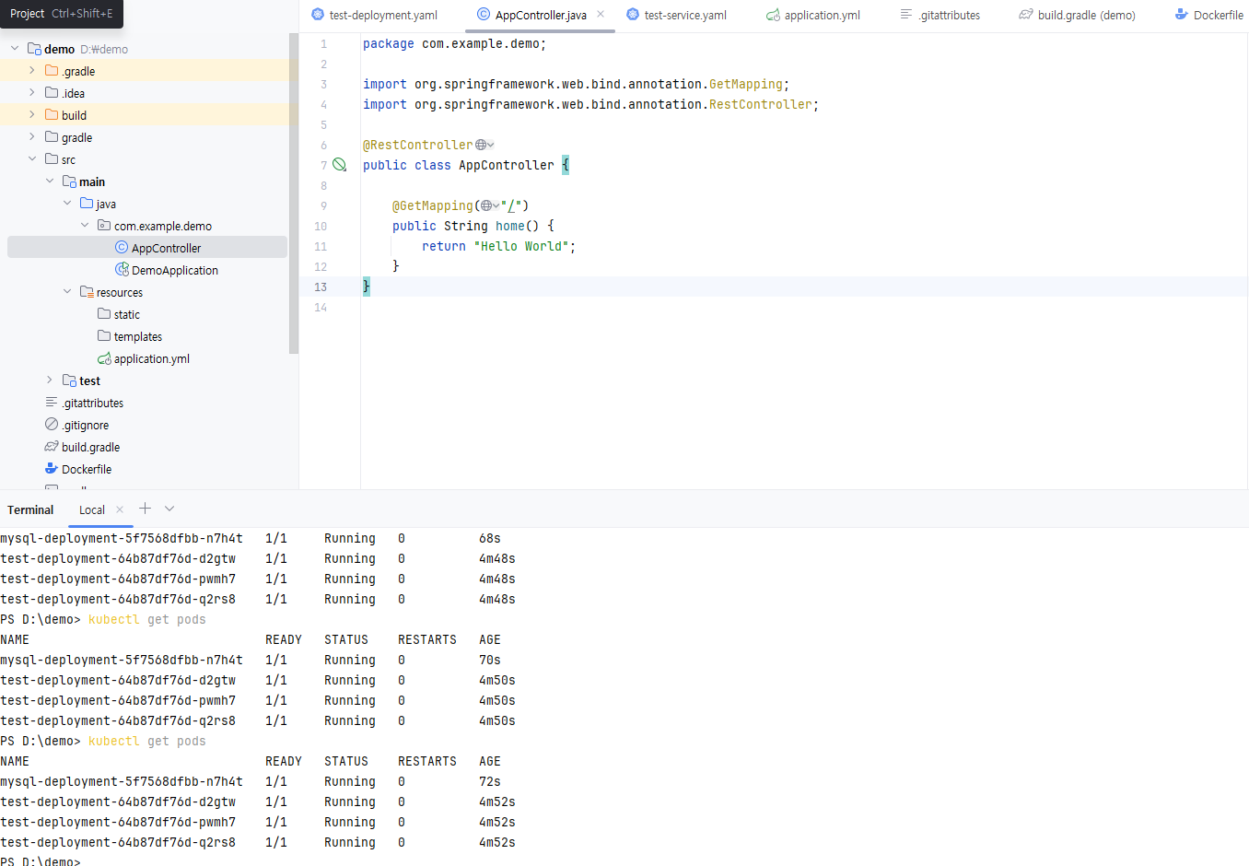Select the static folder
The image size is (1249, 866).
(127, 314)
